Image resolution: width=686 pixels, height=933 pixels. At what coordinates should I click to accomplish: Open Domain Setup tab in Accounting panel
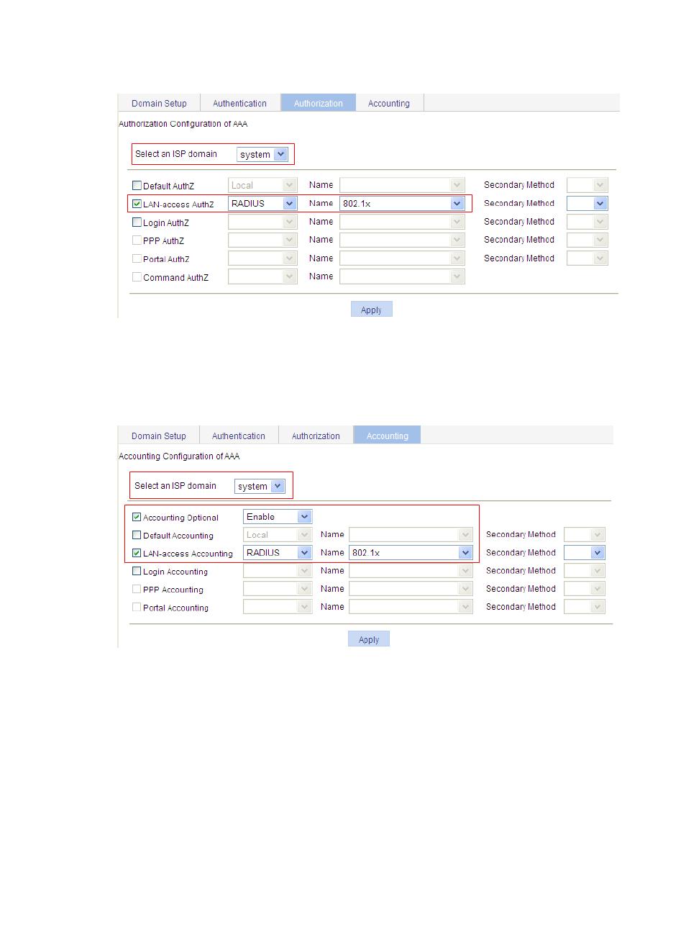(158, 436)
